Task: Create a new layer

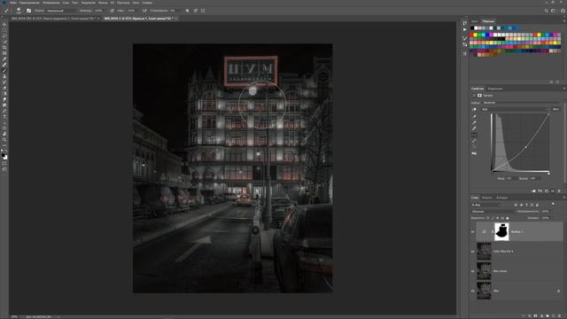Action: (553, 315)
